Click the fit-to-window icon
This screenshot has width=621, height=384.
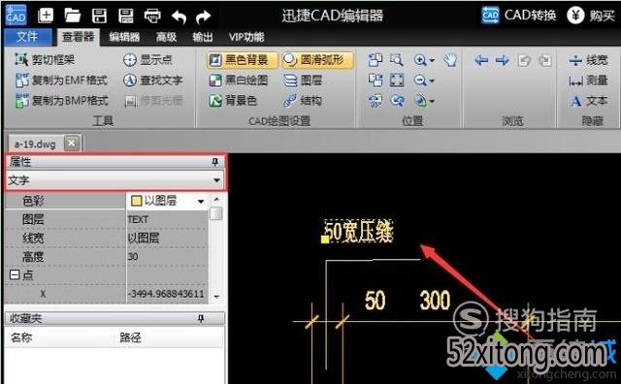click(x=397, y=80)
